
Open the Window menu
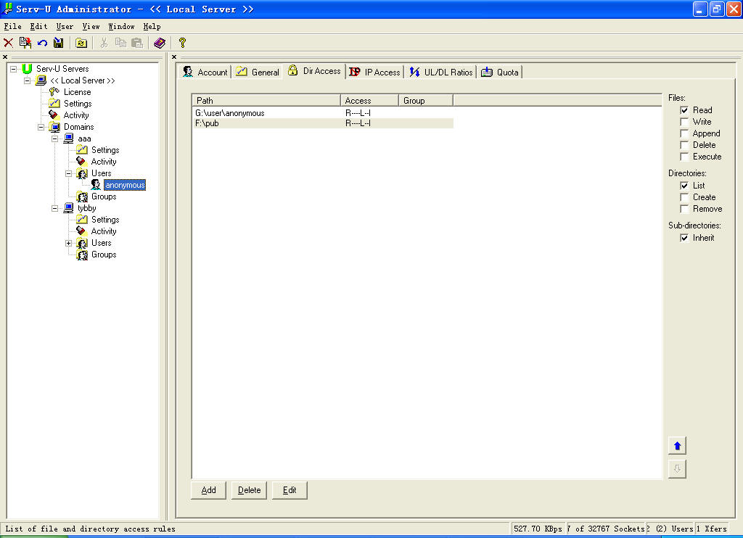tap(121, 26)
